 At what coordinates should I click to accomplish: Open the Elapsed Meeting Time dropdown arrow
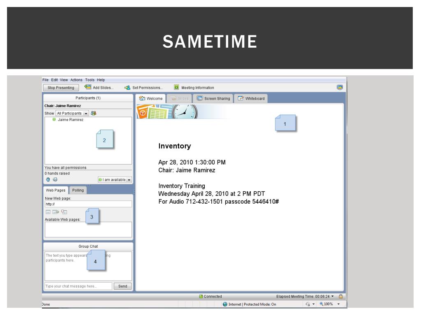(332, 296)
